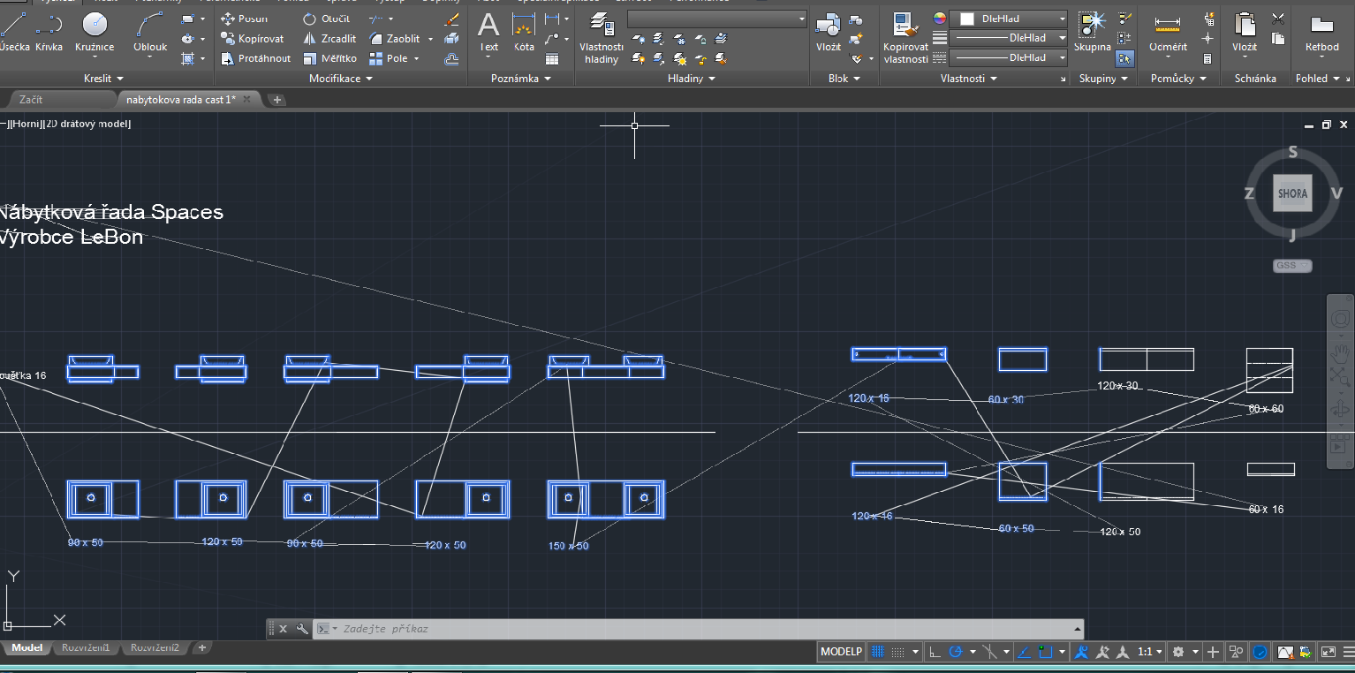Activate the Zrcadlit mirror tool
Viewport: 1355px width, 673px height.
[x=331, y=39]
